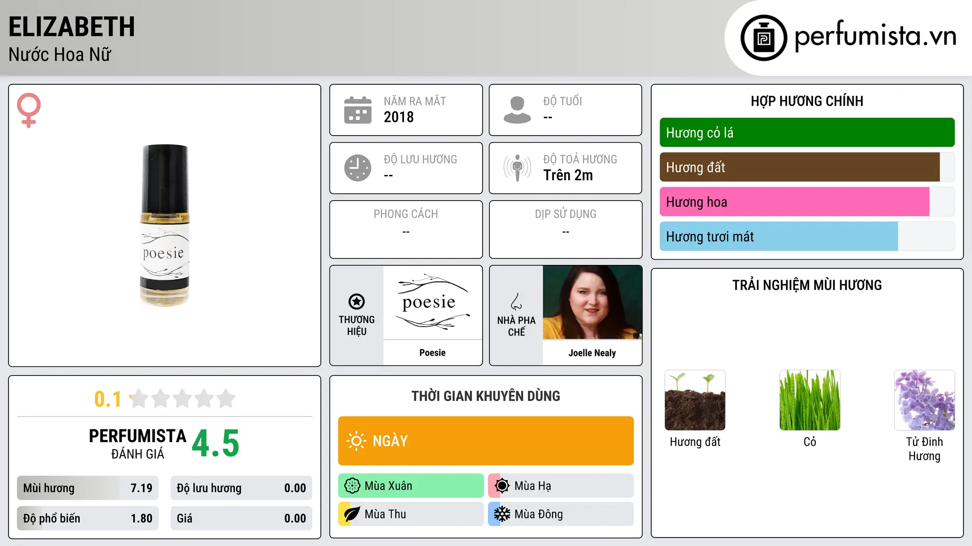This screenshot has height=546, width=972.
Task: Click the Nước Hoa Nữ subtitle
Action: pyautogui.click(x=60, y=55)
